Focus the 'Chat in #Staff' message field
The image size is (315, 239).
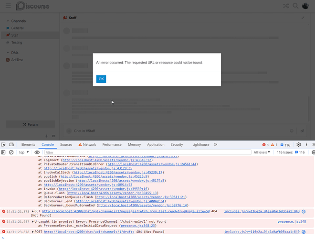[x=181, y=131]
